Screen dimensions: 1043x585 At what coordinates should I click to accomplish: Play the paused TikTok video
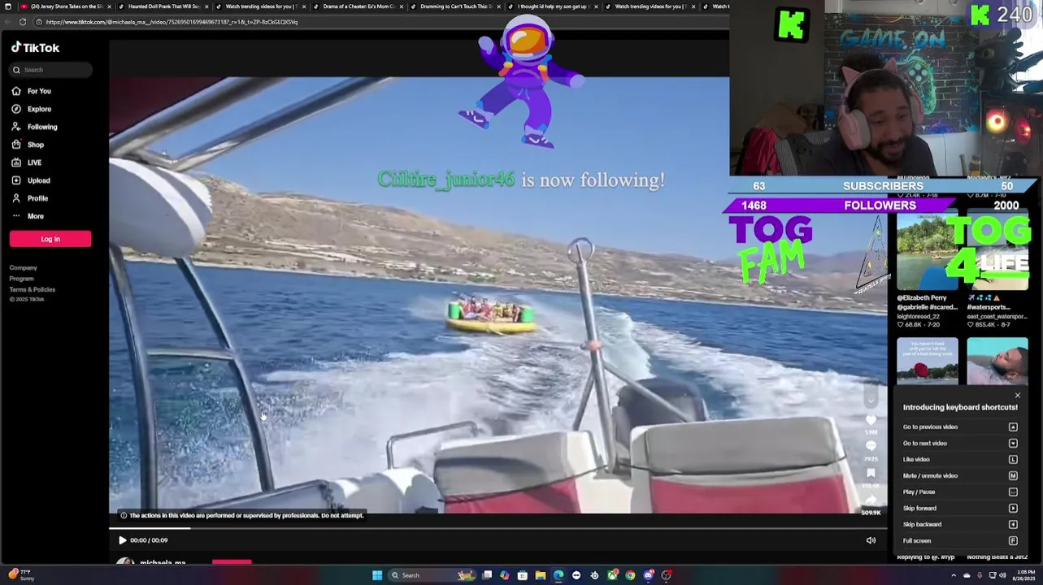pos(122,540)
